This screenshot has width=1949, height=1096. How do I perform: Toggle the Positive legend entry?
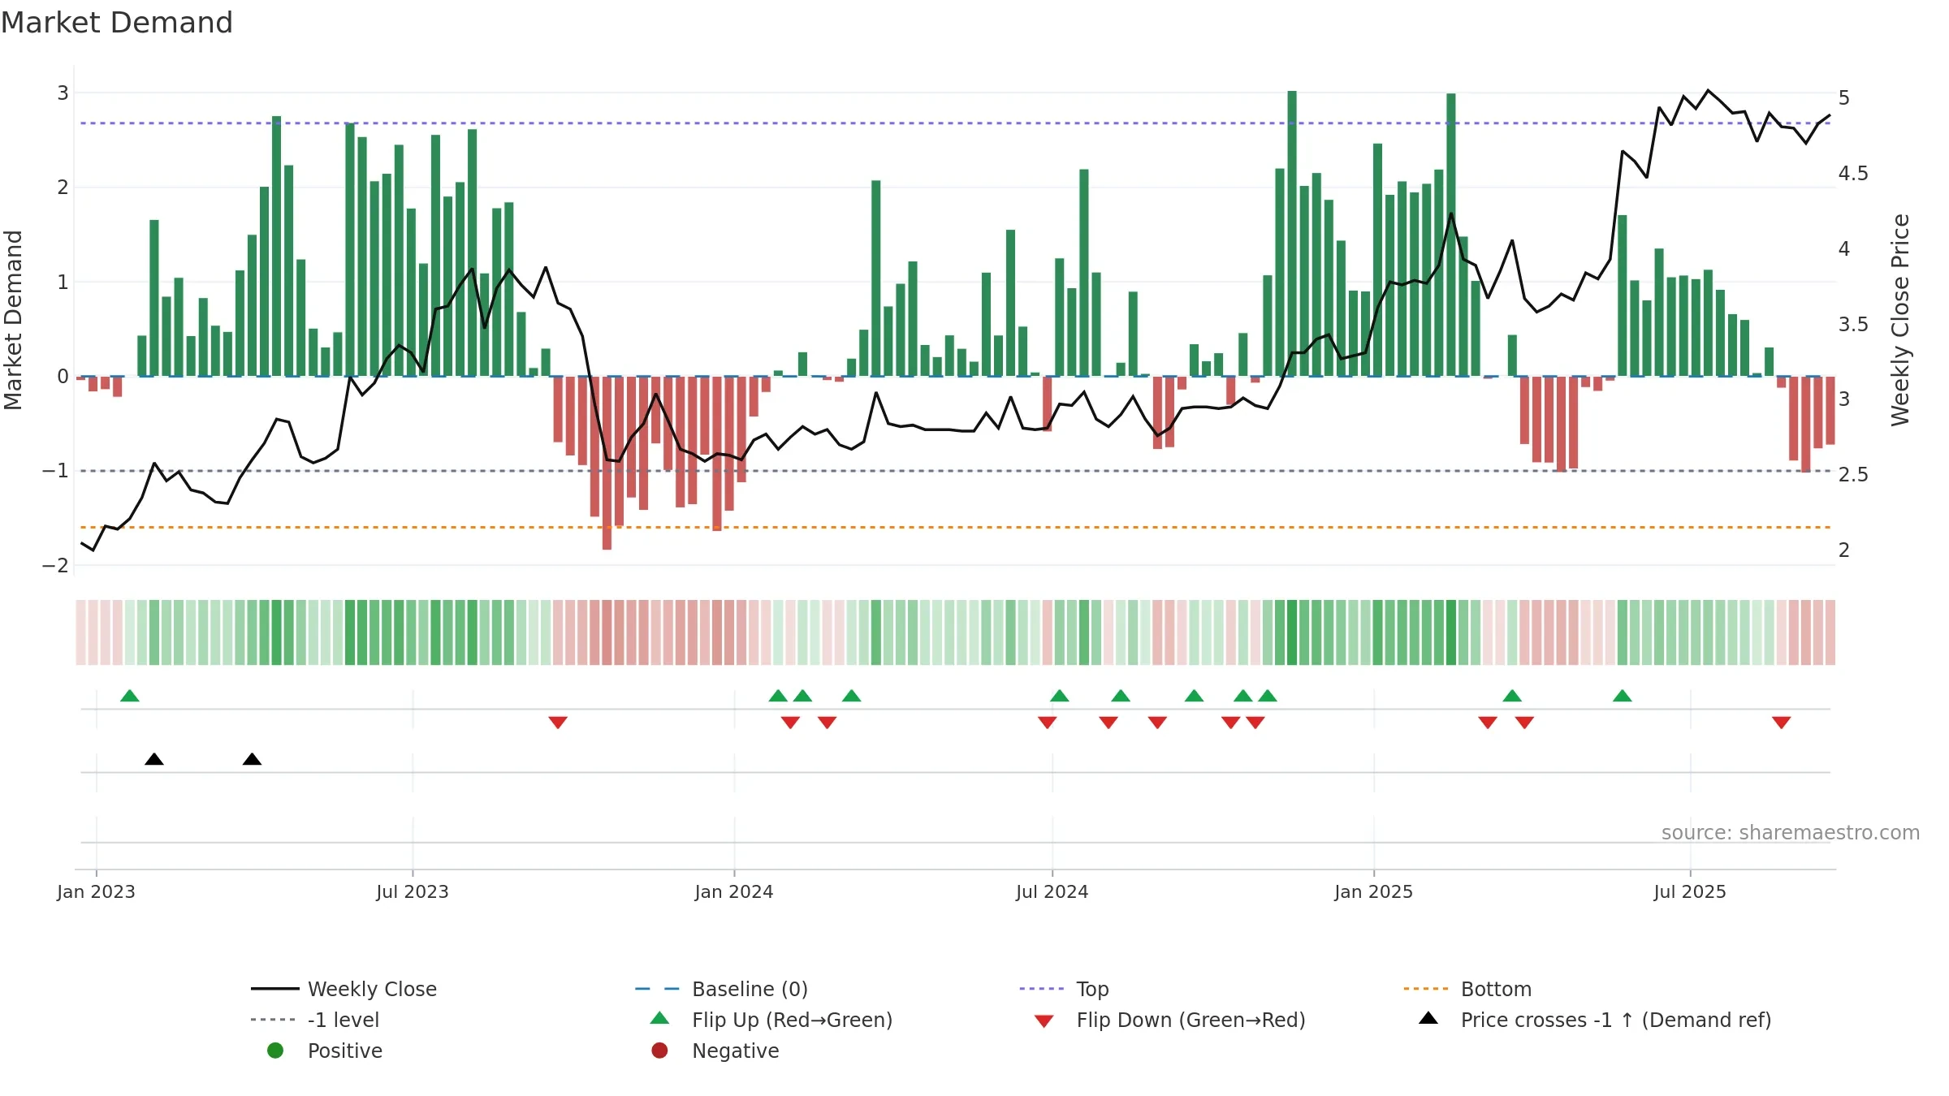pos(325,1051)
